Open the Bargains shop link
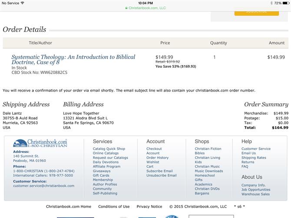The image size is (291, 218). (x=202, y=193)
